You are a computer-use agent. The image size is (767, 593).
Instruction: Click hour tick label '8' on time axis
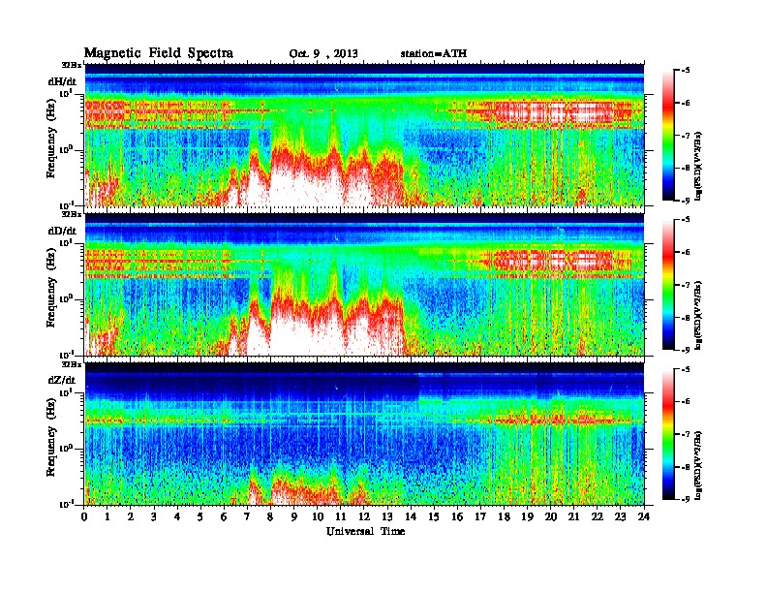point(271,516)
